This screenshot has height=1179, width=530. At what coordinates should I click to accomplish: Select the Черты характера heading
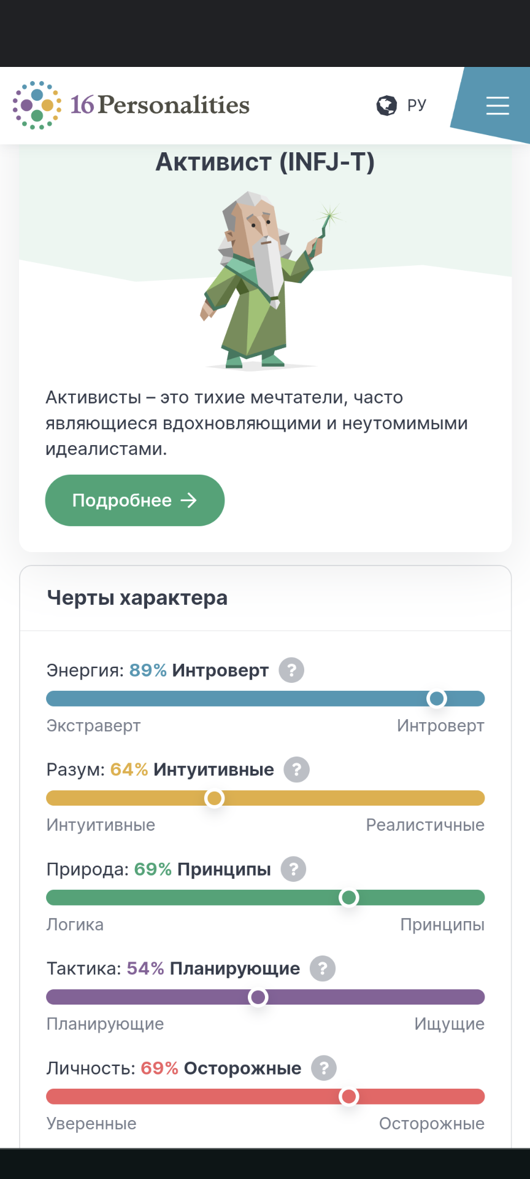pyautogui.click(x=137, y=597)
